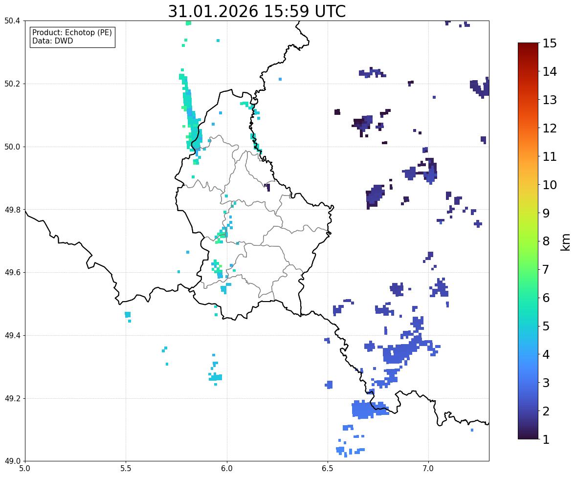
Task: Click the longitude axis label 5.5
Action: (126, 469)
